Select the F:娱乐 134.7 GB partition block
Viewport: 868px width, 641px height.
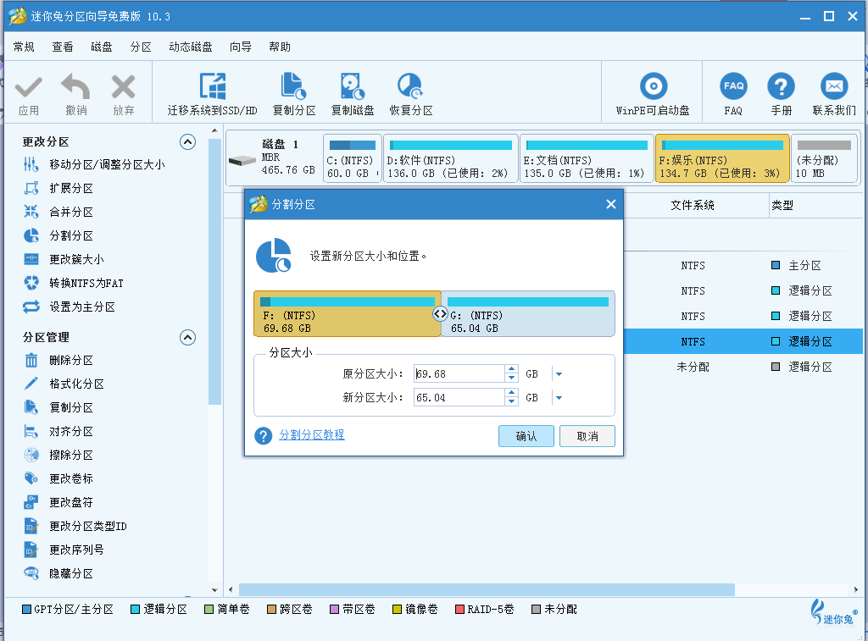[x=722, y=158]
